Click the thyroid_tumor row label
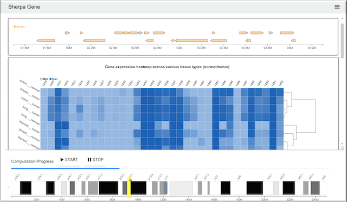Image resolution: width=347 pixels, height=202 pixels. pyautogui.click(x=29, y=127)
